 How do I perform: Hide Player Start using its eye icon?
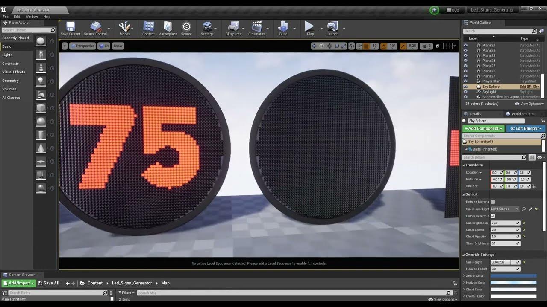point(465,81)
